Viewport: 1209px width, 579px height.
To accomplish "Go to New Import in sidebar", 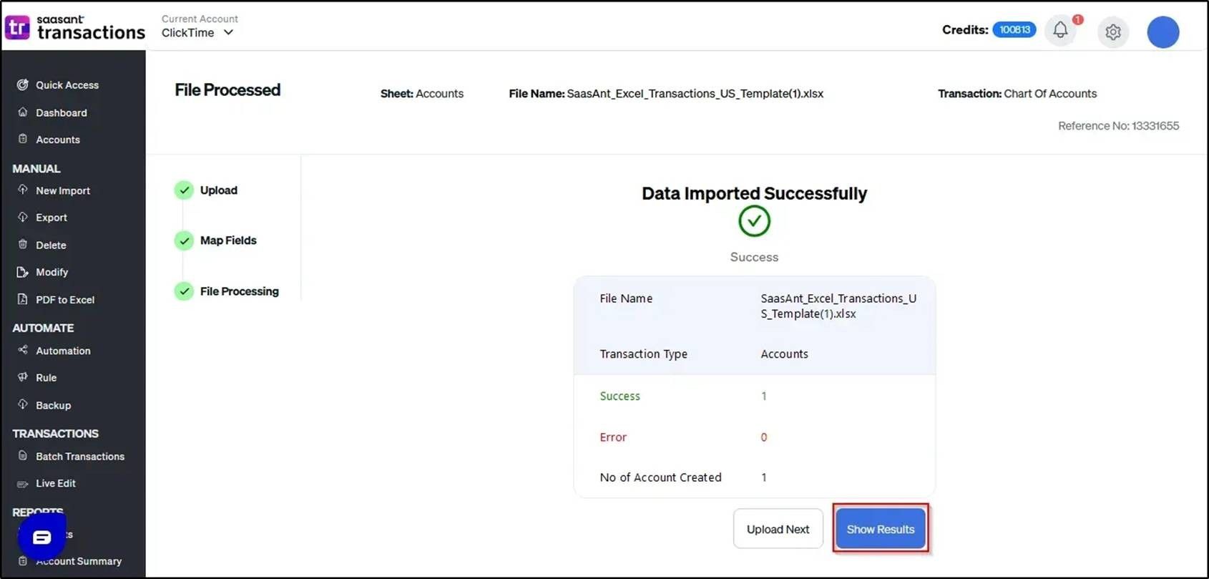I will pos(63,191).
